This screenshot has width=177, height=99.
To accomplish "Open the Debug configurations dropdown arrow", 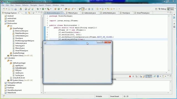I will [40, 9].
